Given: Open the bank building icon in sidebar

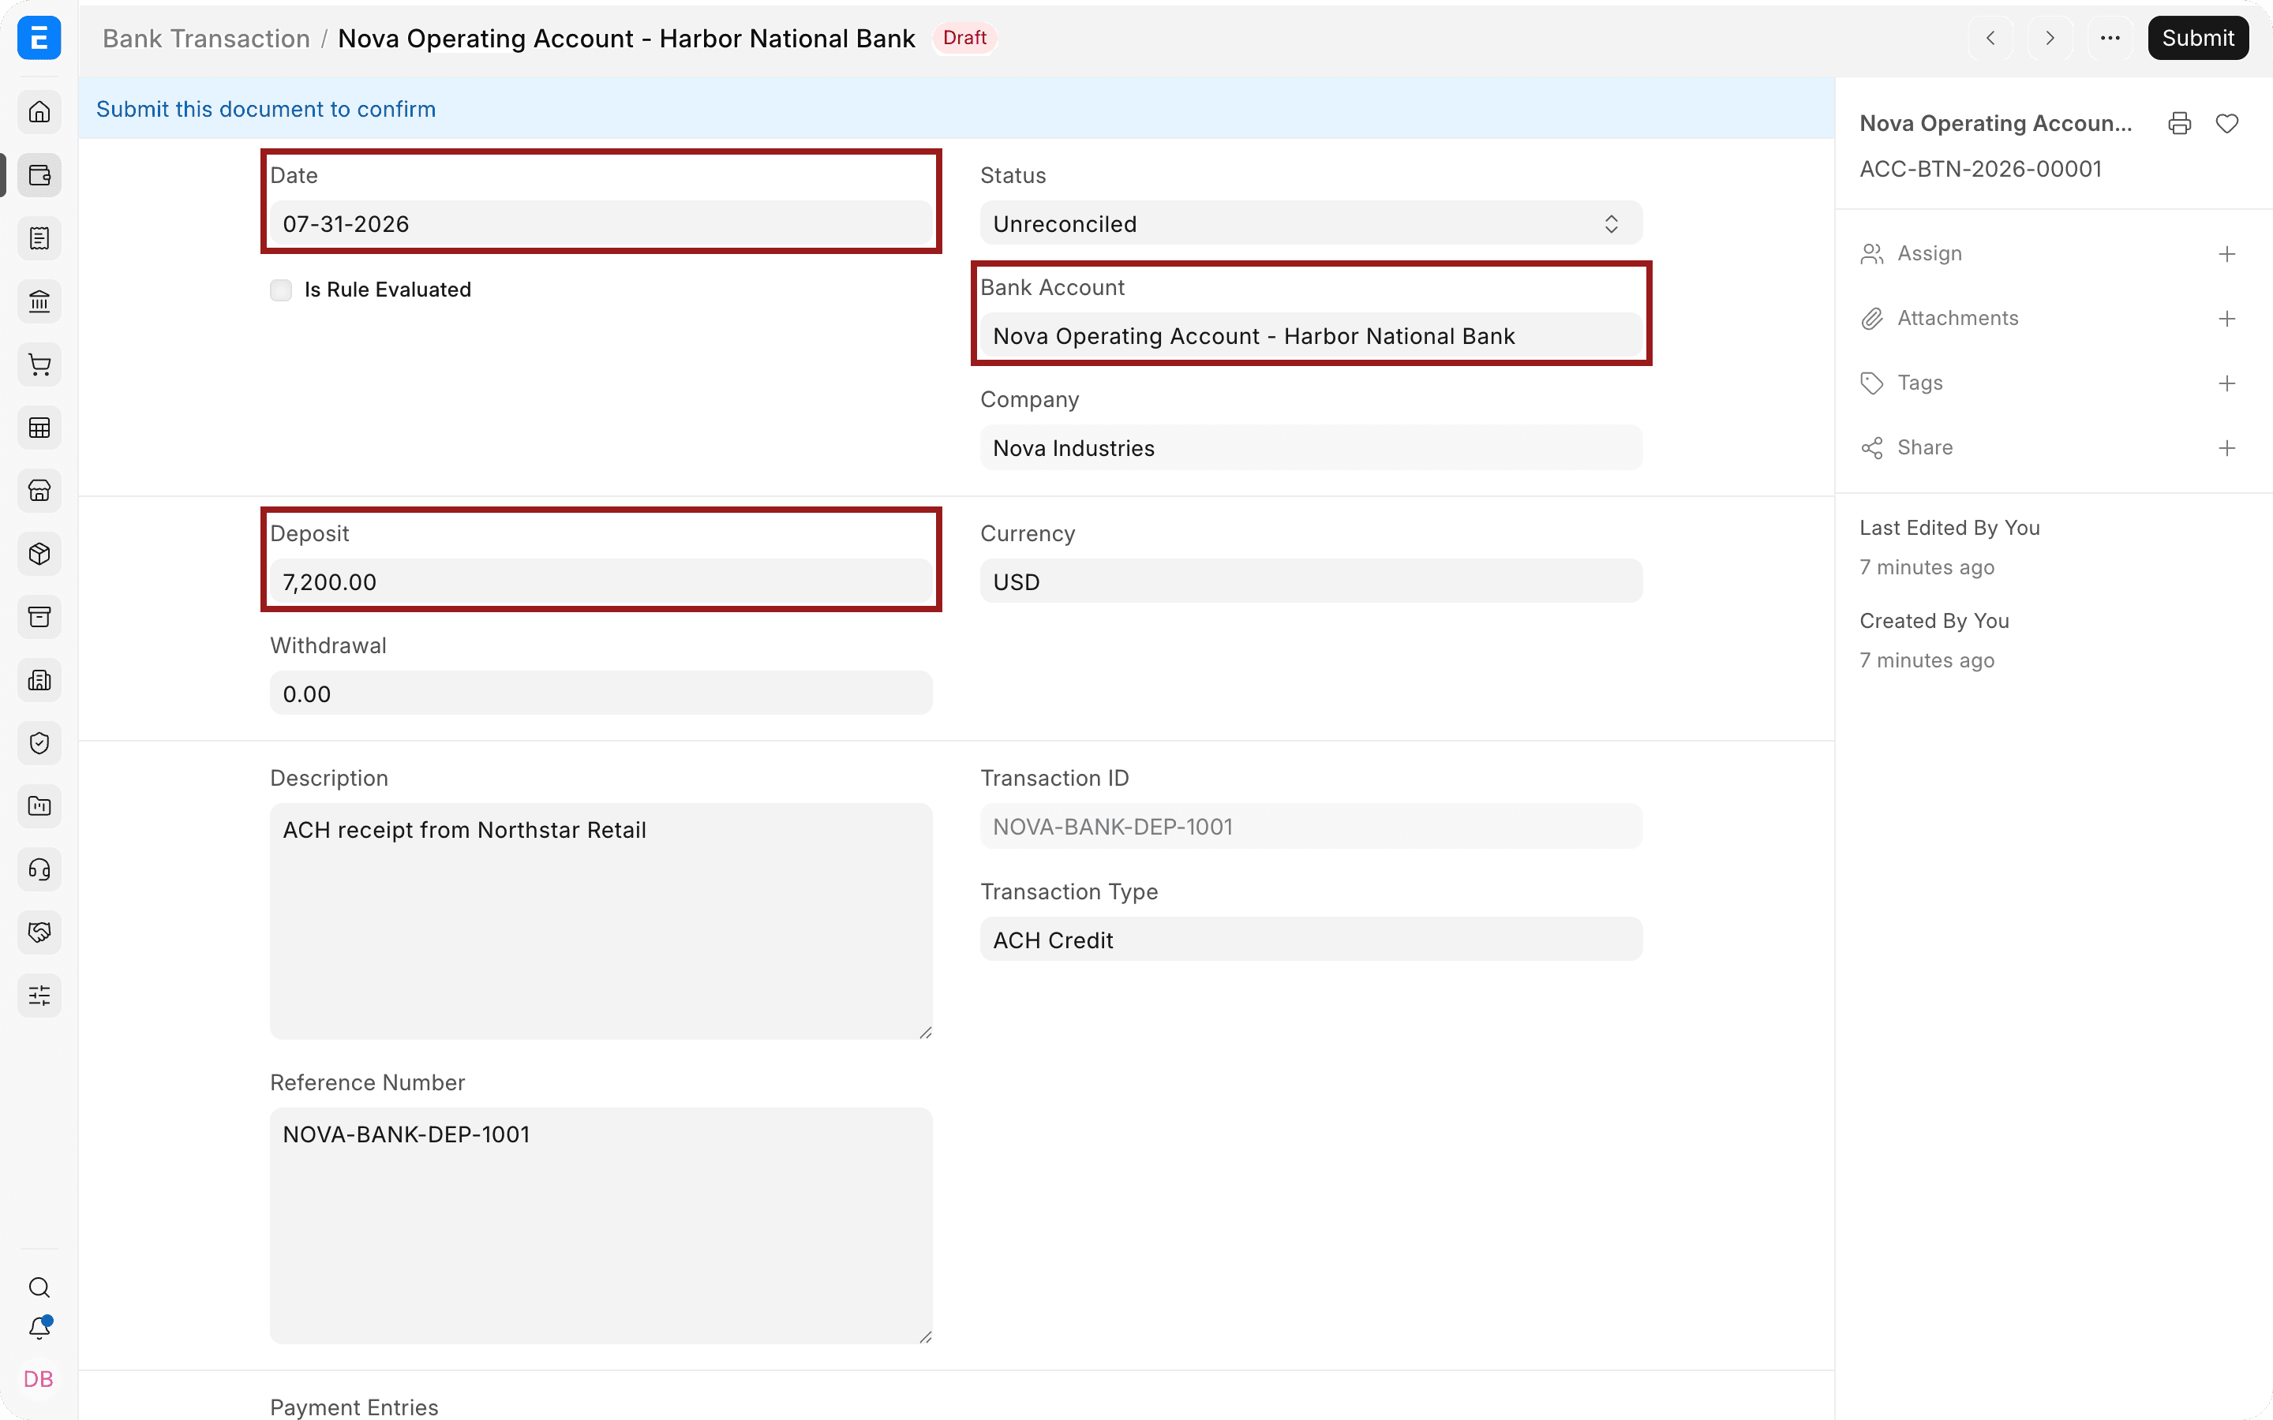Looking at the screenshot, I should (x=39, y=301).
